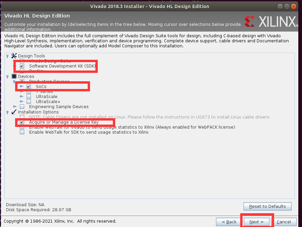Enable the 7 Series checkbox
The width and height of the screenshot is (302, 227).
tap(29, 92)
